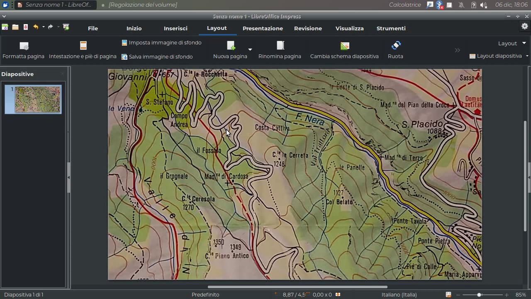Click the Ruota rotate icon
Image resolution: width=531 pixels, height=299 pixels.
click(396, 45)
